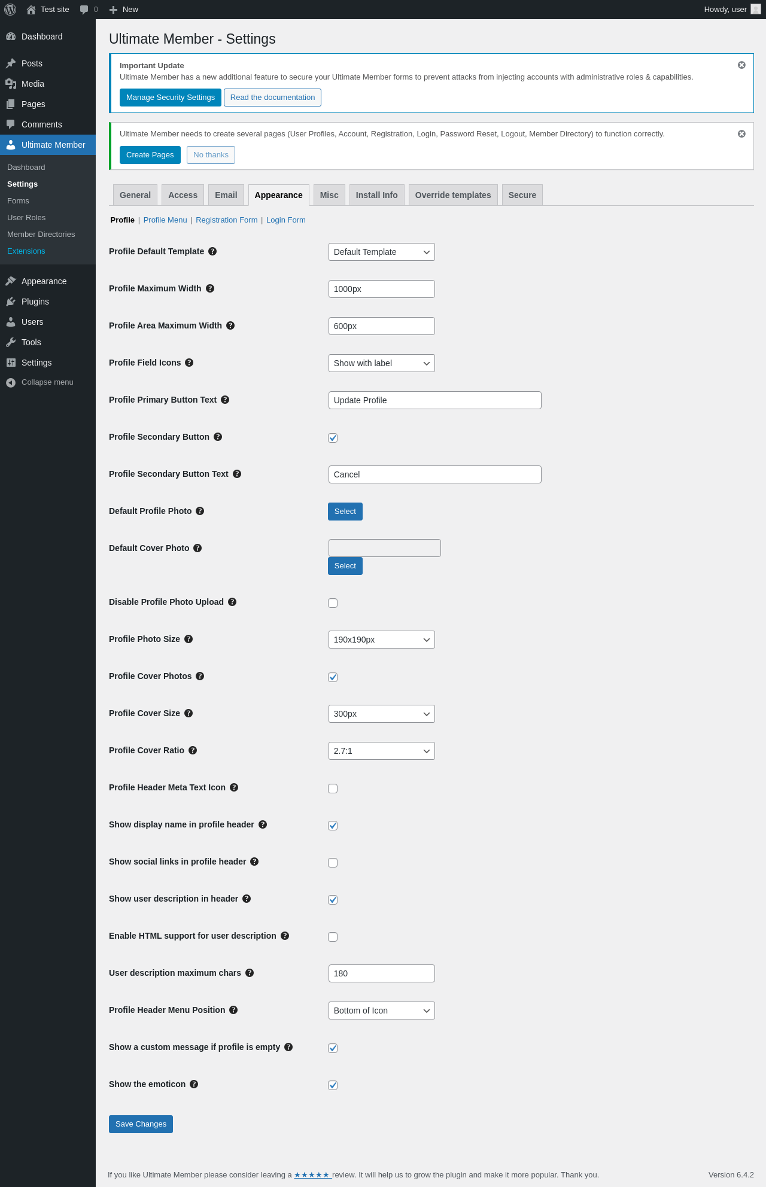
Task: Dismiss the create pages notice
Action: [x=741, y=134]
